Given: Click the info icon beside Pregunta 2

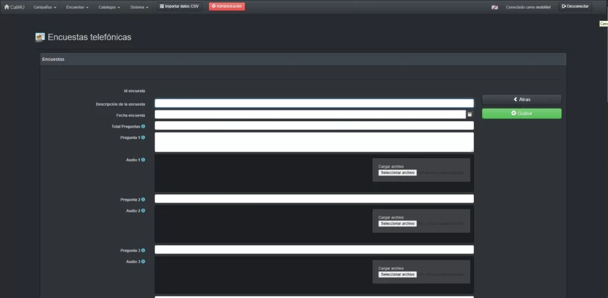Looking at the screenshot, I should [143, 199].
